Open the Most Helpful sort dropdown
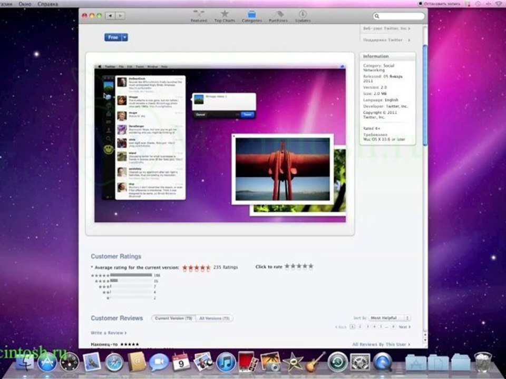The height and width of the screenshot is (379, 506). pos(390,318)
